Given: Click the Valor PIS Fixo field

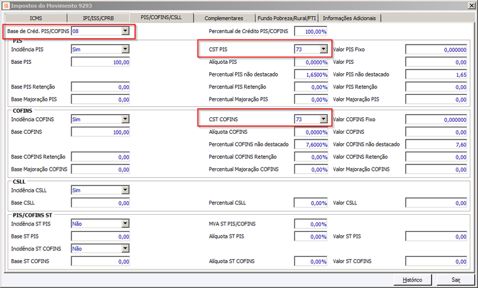Looking at the screenshot, I should pos(436,50).
